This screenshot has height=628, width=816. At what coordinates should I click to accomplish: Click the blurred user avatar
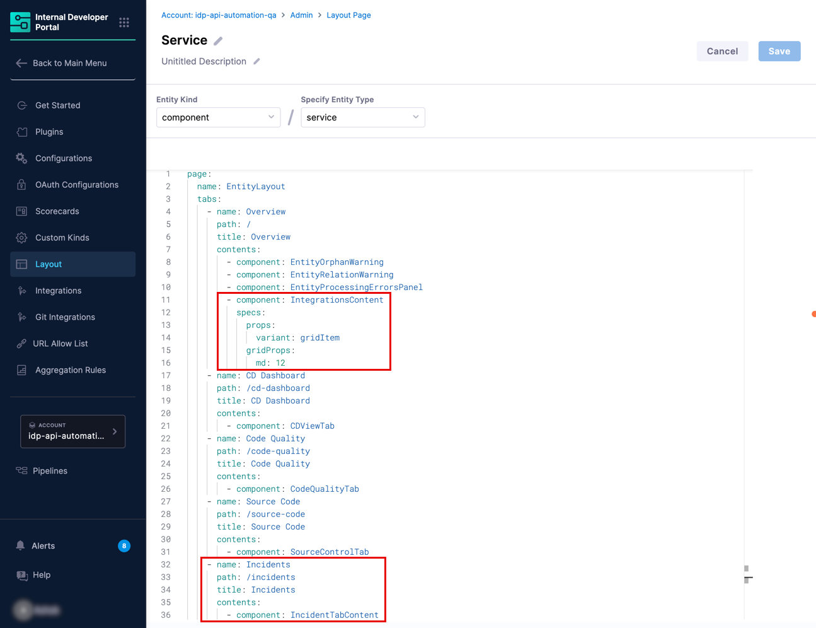(x=23, y=610)
